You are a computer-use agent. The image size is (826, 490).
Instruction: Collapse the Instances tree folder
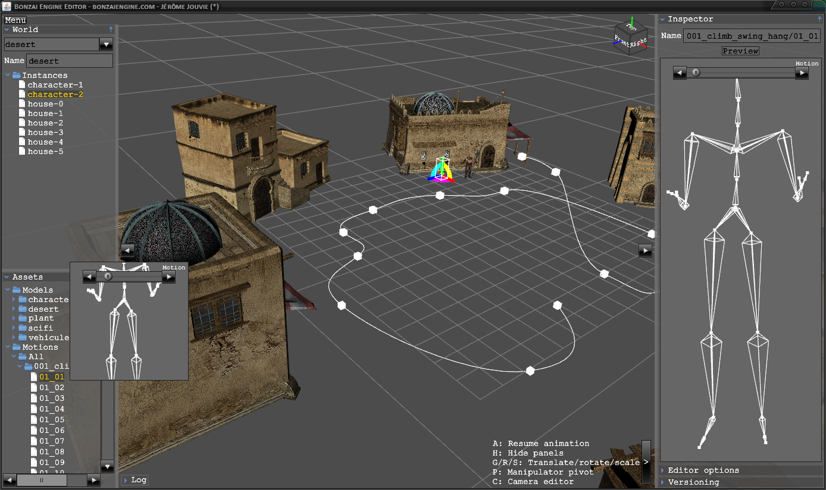(8, 76)
